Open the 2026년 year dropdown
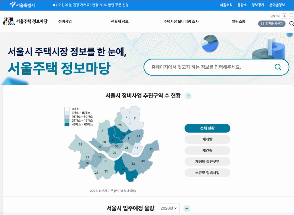The width and height of the screenshot is (294, 215). pyautogui.click(x=169, y=208)
